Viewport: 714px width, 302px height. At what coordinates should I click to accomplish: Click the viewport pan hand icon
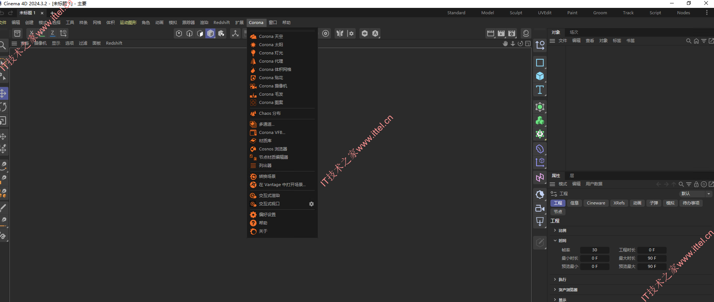point(505,44)
